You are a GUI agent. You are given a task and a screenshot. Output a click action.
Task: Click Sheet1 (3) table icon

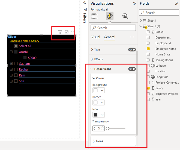(145, 26)
